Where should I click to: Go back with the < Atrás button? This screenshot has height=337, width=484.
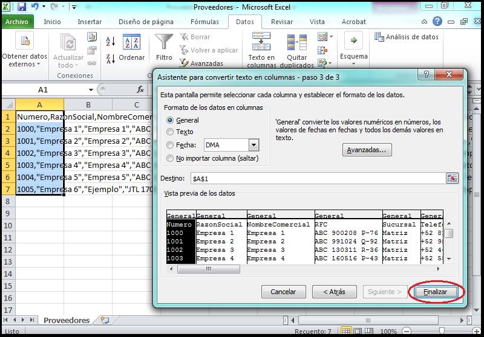[335, 292]
